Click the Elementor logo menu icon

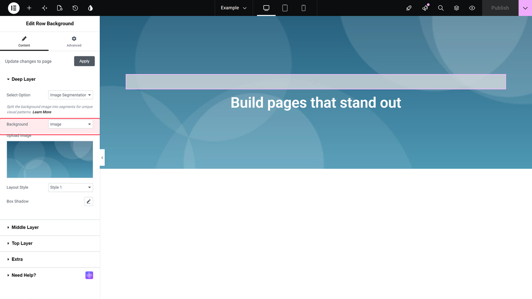pyautogui.click(x=14, y=8)
